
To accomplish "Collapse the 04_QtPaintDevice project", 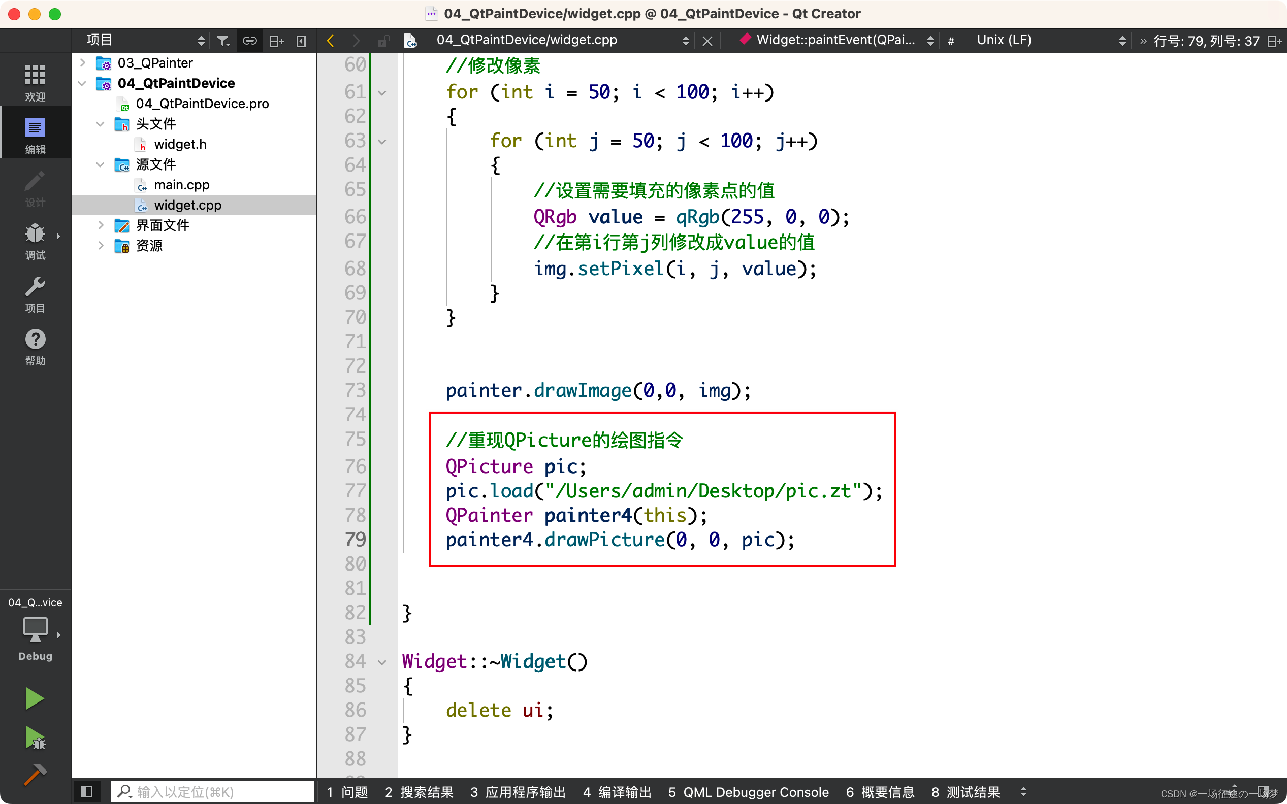I will [82, 83].
